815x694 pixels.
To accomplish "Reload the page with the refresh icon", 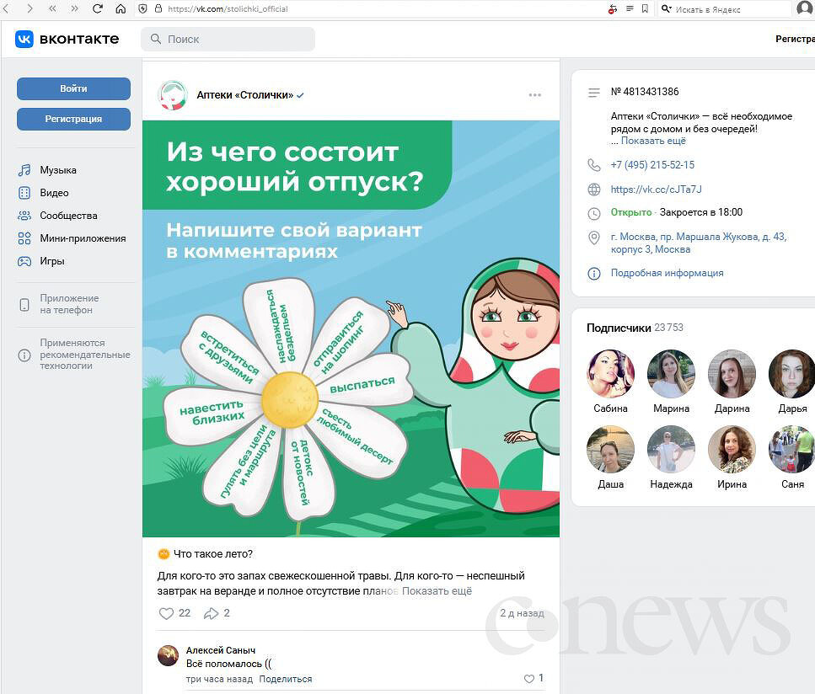I will click(x=97, y=8).
